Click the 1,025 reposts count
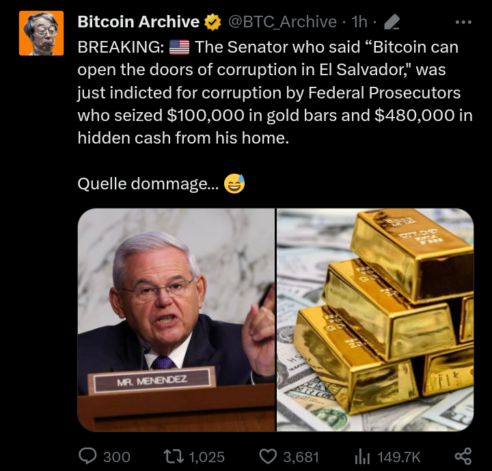This screenshot has width=492, height=471. point(207,457)
